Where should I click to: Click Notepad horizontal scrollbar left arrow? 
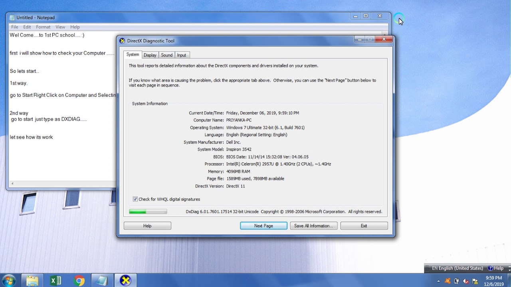point(12,184)
